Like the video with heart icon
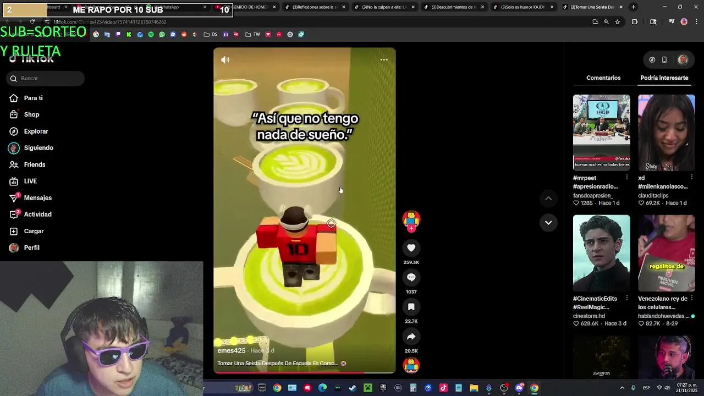This screenshot has width=704, height=396. [x=411, y=248]
